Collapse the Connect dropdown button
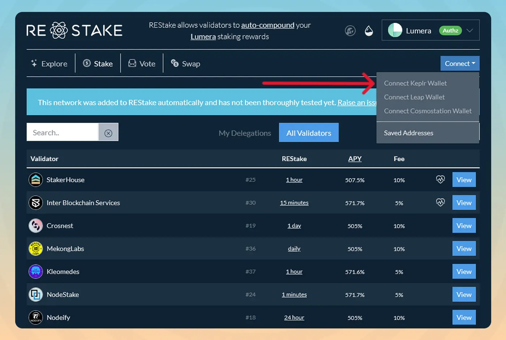 [460, 63]
